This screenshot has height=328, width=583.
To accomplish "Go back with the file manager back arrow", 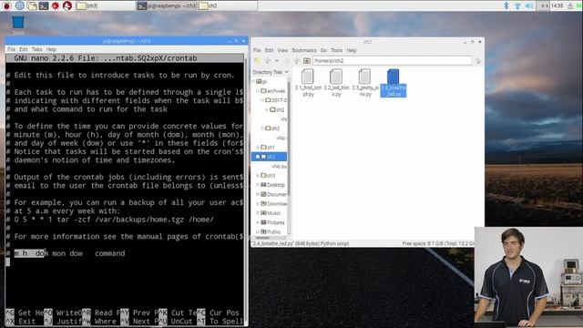I will tap(268, 61).
